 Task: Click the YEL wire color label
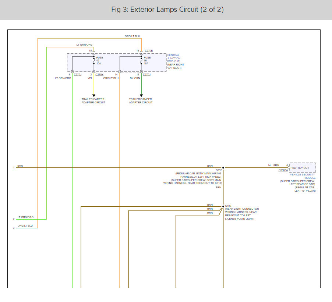click(90, 78)
